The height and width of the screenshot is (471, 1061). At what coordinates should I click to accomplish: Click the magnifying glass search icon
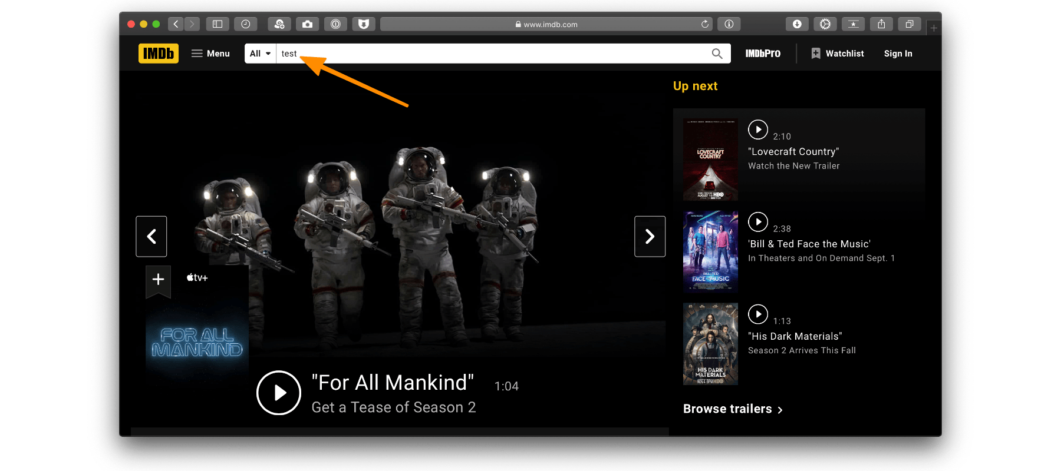point(717,54)
